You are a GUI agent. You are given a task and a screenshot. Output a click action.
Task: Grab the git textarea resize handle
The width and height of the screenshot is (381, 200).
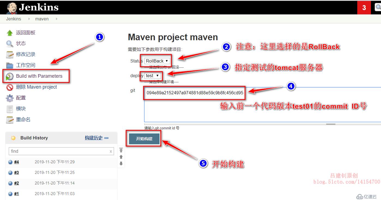point(331,124)
